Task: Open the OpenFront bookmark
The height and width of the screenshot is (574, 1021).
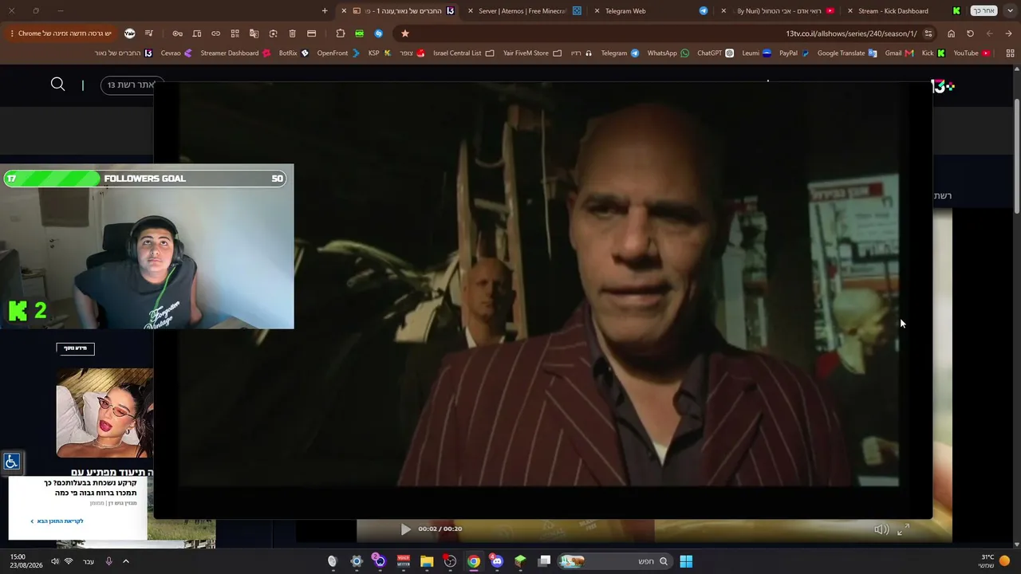Action: [337, 53]
